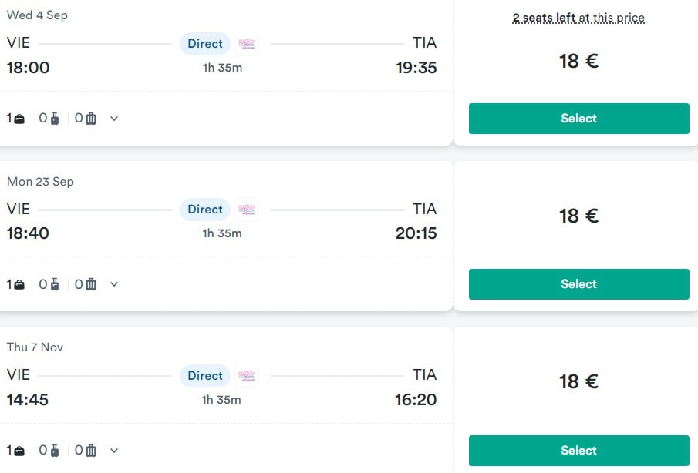Click cabin bag icon on 23 Sep flight
This screenshot has width=698, height=473.
[54, 284]
